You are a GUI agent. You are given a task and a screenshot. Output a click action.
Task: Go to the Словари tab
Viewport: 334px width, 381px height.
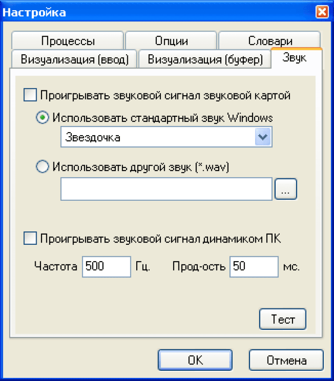(270, 41)
